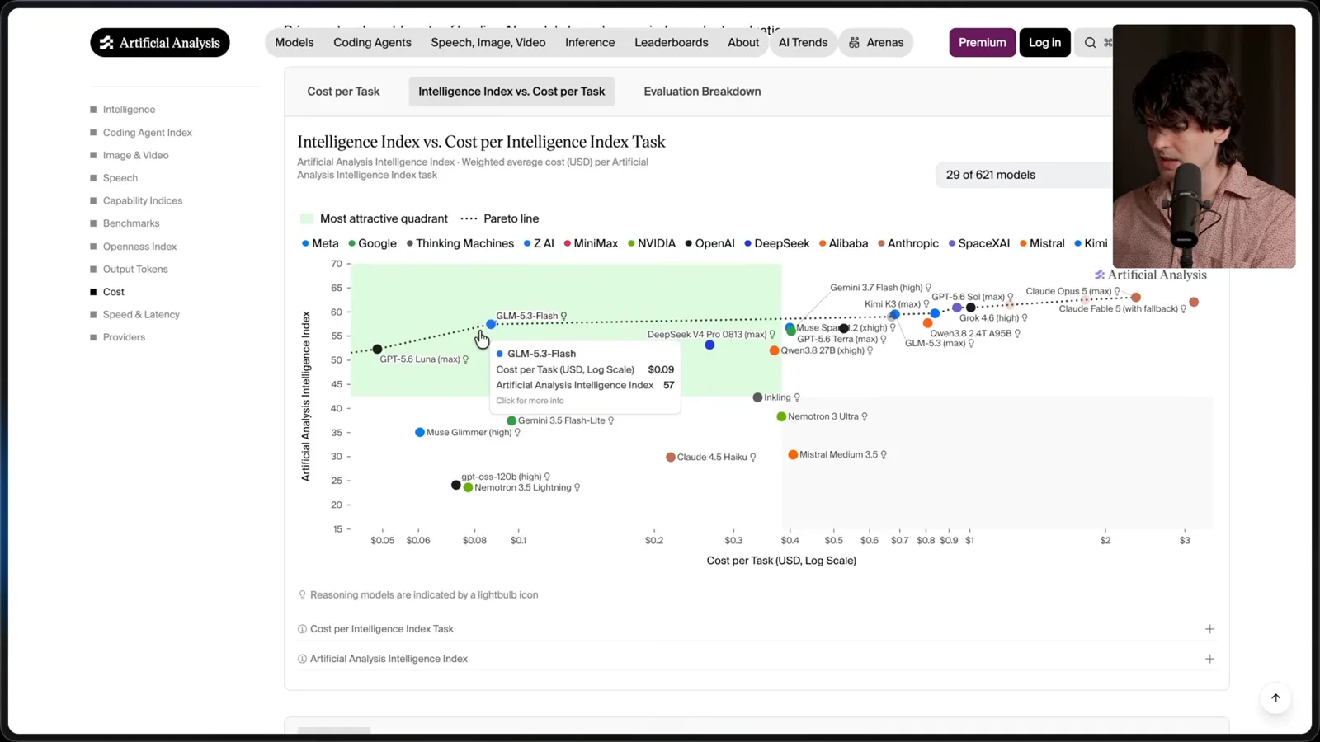Go to Openness Index sidebar item
This screenshot has width=1320, height=742.
139,247
